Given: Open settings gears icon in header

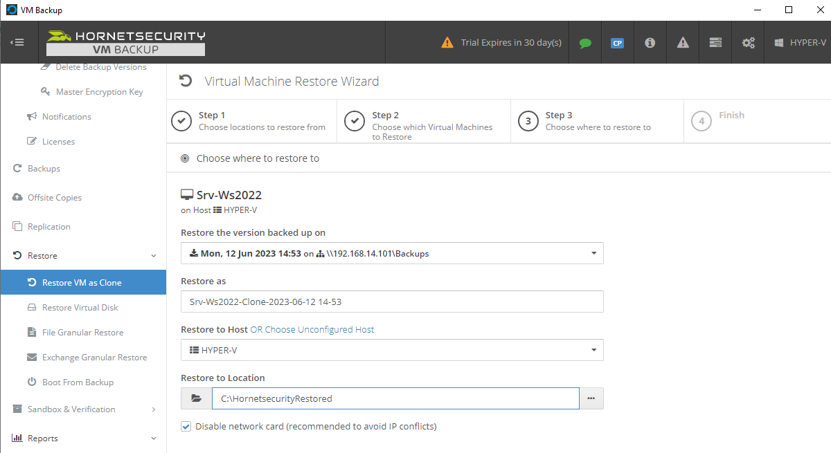Looking at the screenshot, I should 748,43.
